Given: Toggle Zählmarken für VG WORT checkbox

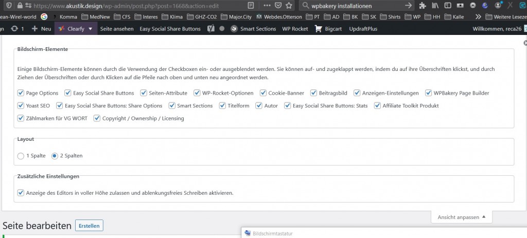Looking at the screenshot, I should (21, 118).
